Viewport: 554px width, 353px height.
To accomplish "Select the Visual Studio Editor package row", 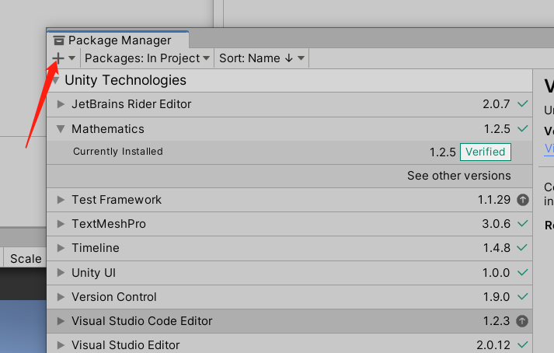I will (233, 344).
